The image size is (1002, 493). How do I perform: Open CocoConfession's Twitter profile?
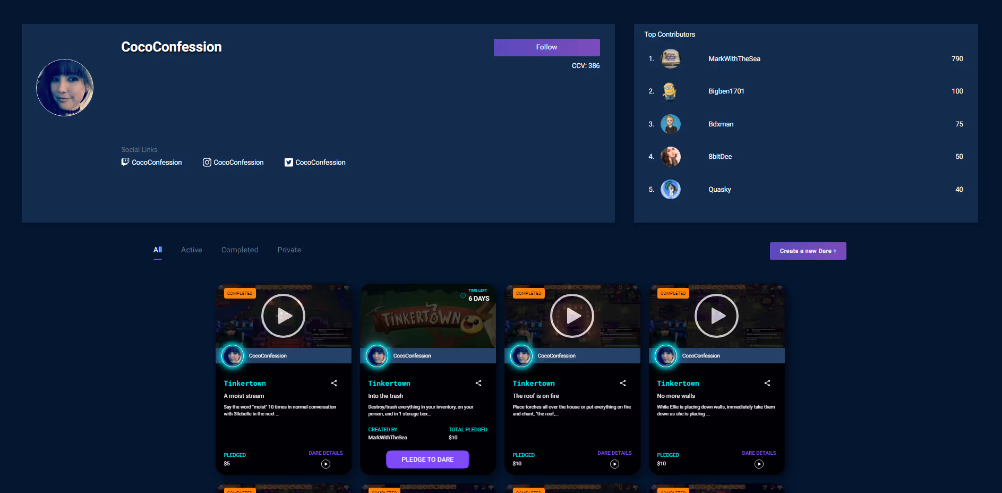tap(314, 162)
